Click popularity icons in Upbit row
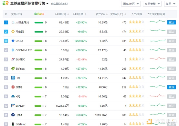Viewport: 179px width, 126px height. click(137, 115)
